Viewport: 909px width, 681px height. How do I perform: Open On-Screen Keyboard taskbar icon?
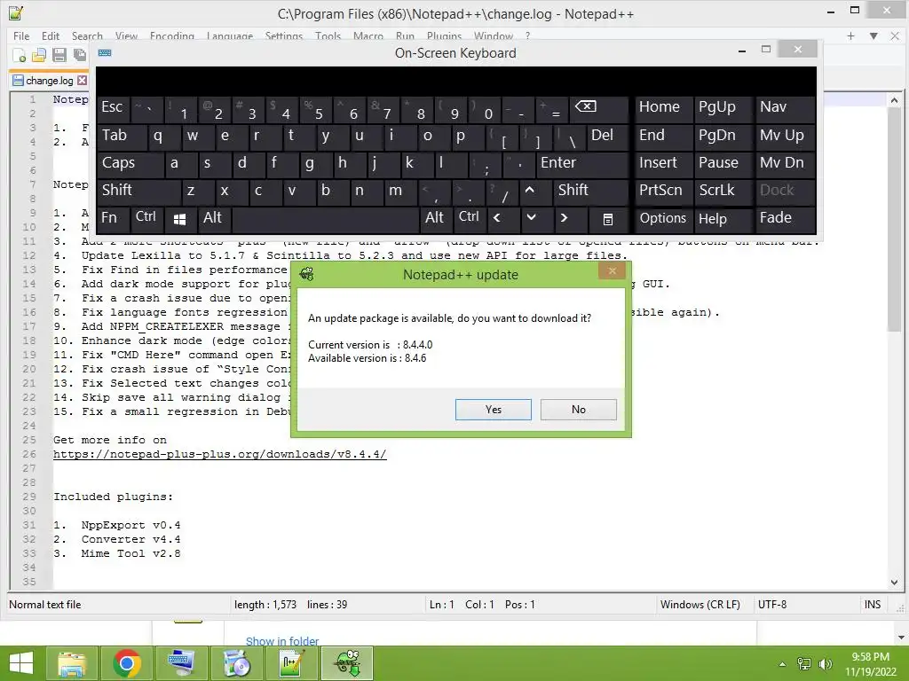pyautogui.click(x=181, y=663)
